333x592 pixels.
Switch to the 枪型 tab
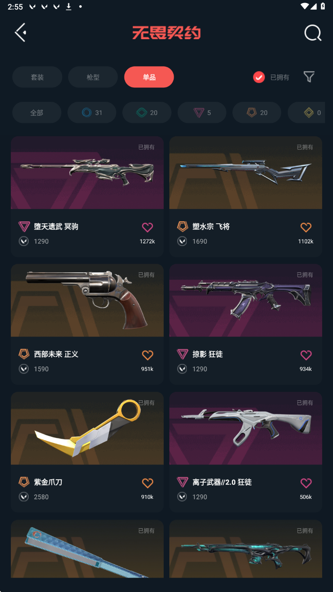point(93,77)
